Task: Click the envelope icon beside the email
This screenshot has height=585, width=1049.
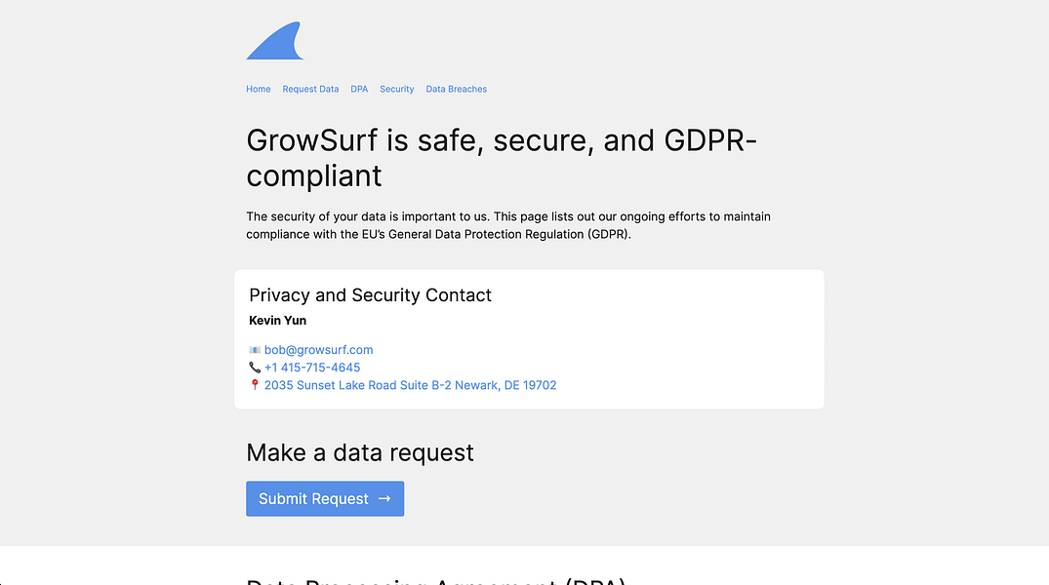Action: [x=255, y=350]
